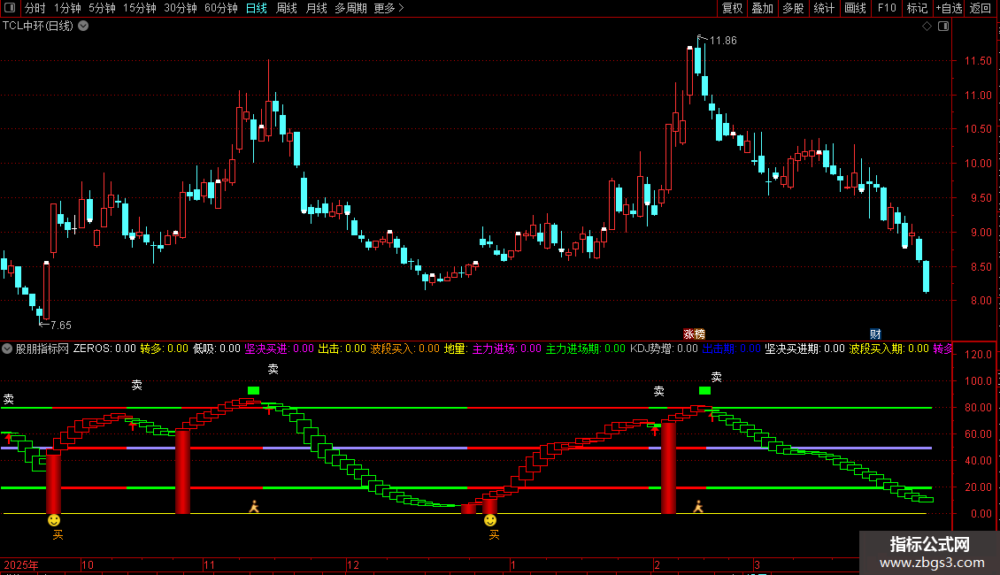Open F10 company information
Viewport: 1000px width, 575px height.
point(887,8)
